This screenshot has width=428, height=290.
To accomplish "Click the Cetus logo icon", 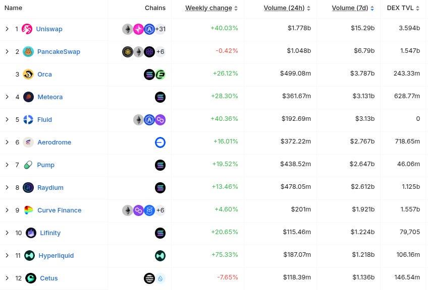I will point(31,278).
